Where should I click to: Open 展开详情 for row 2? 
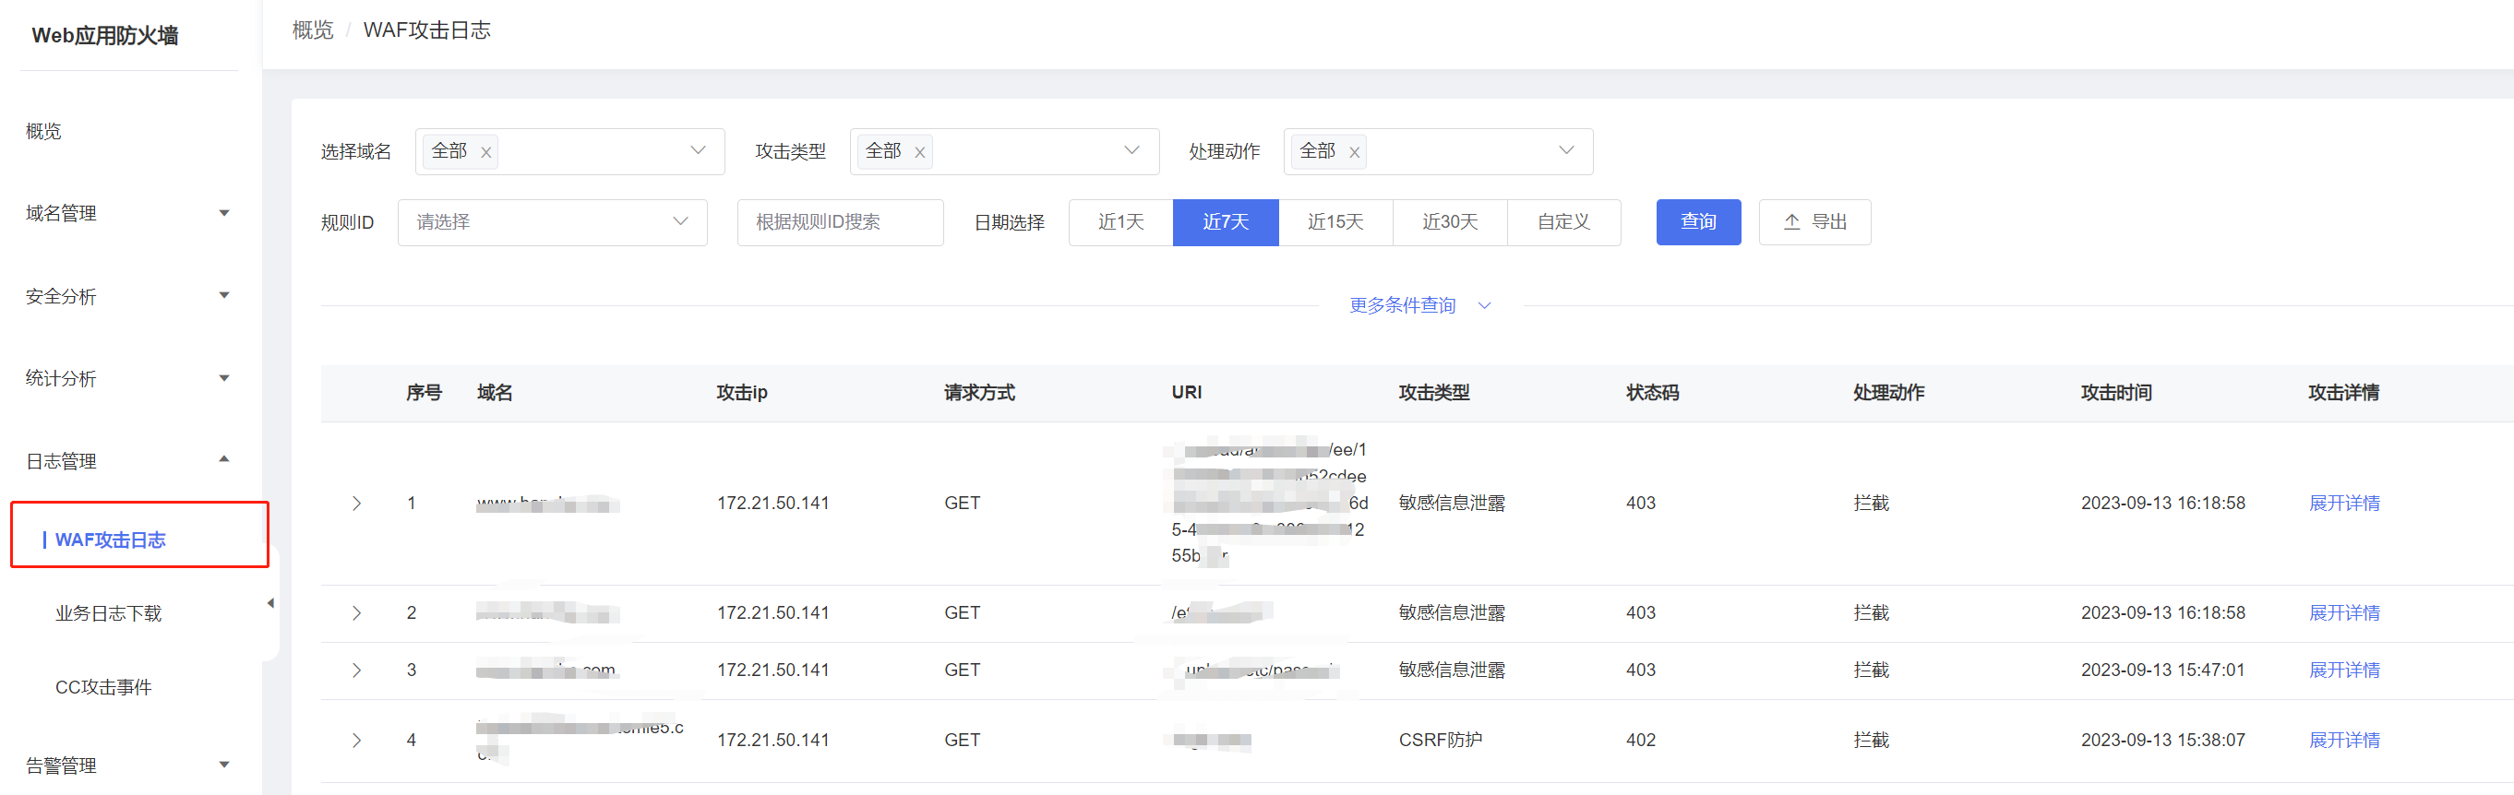tap(2344, 612)
